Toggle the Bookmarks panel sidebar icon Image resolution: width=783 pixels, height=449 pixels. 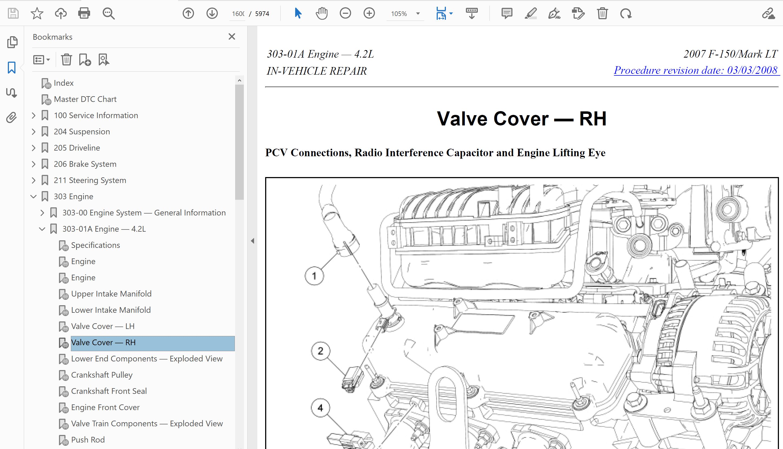click(12, 68)
